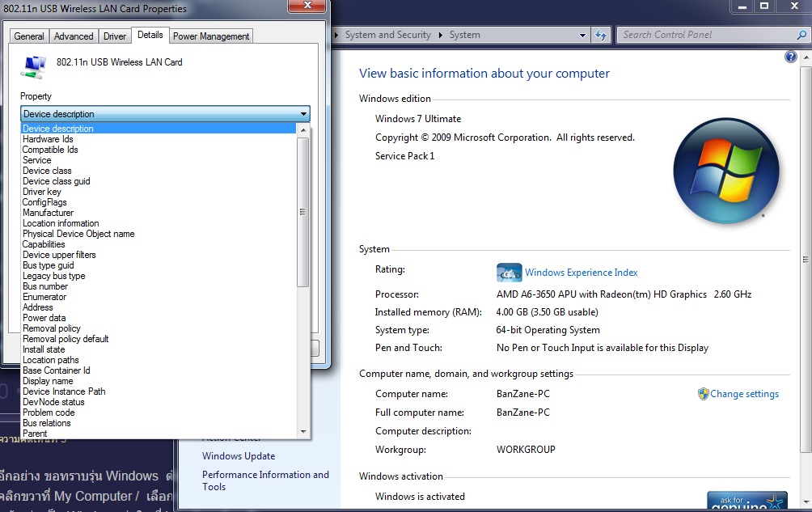The image size is (812, 512).
Task: Choose Legacy bus type entry
Action: (159, 276)
